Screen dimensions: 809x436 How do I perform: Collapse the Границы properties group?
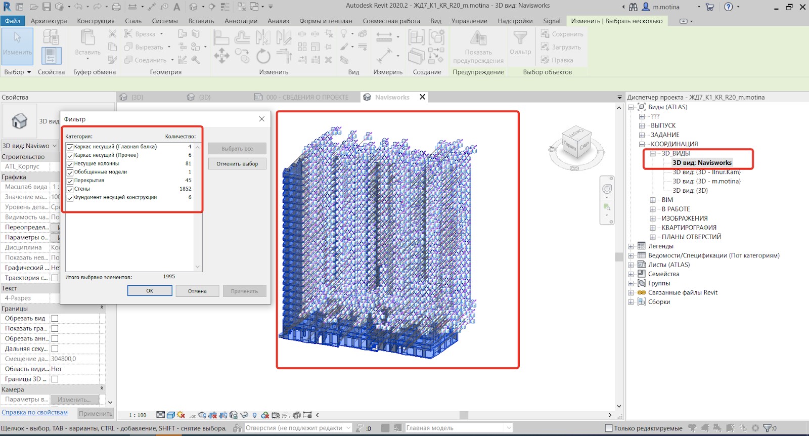(102, 308)
